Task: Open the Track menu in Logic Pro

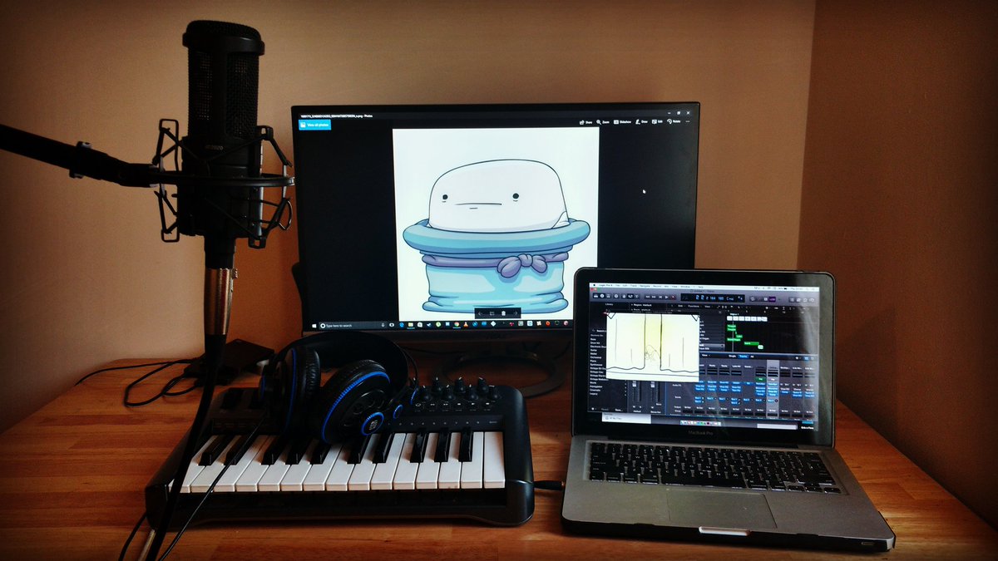Action: [x=633, y=286]
